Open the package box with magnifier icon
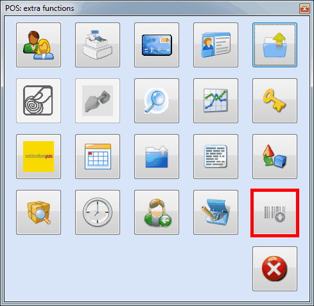 [x=39, y=212]
